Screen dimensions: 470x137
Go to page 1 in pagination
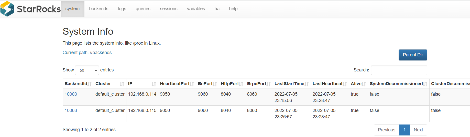tap(405, 130)
